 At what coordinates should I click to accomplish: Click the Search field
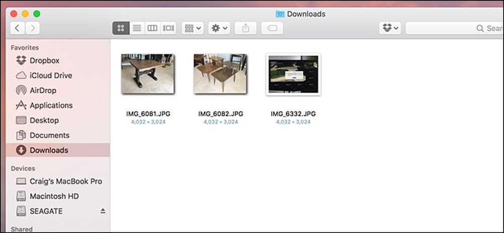pos(455,28)
